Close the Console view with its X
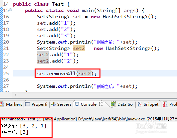 (x=101, y=104)
